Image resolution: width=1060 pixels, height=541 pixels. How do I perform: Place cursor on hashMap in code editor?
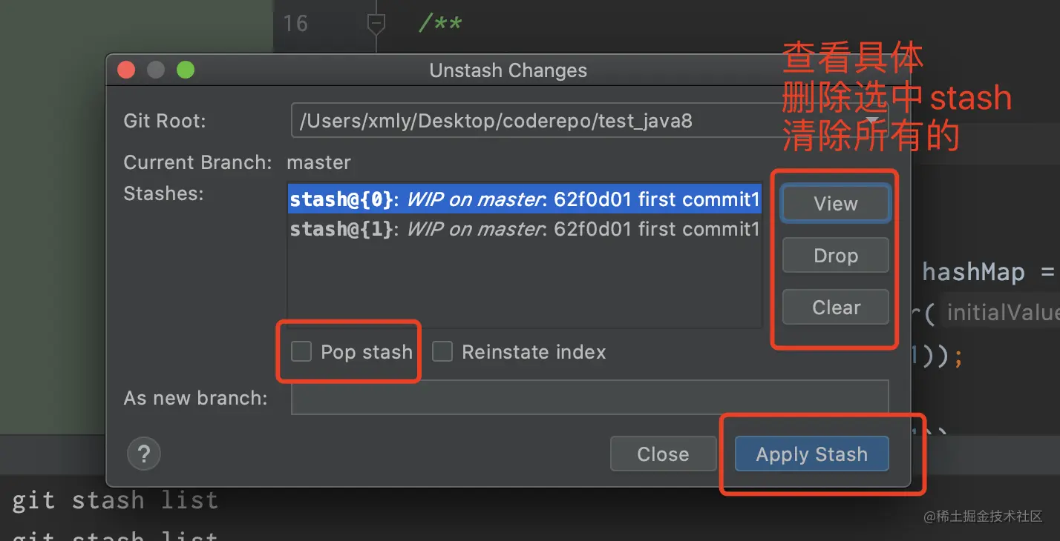pos(972,272)
